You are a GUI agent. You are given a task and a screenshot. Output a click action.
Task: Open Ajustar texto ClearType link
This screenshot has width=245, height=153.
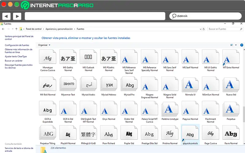tap(16, 56)
